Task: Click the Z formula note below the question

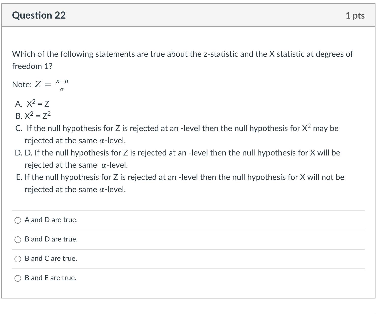Action: (x=41, y=84)
